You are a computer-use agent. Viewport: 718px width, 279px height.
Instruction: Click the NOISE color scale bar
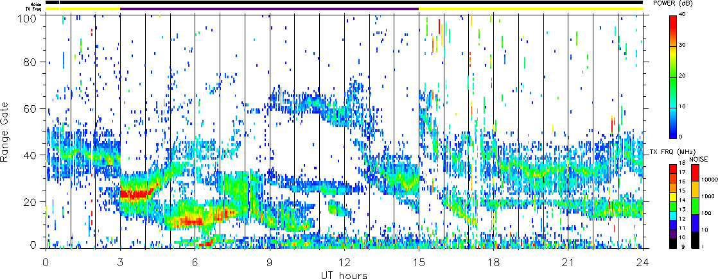(x=695, y=207)
